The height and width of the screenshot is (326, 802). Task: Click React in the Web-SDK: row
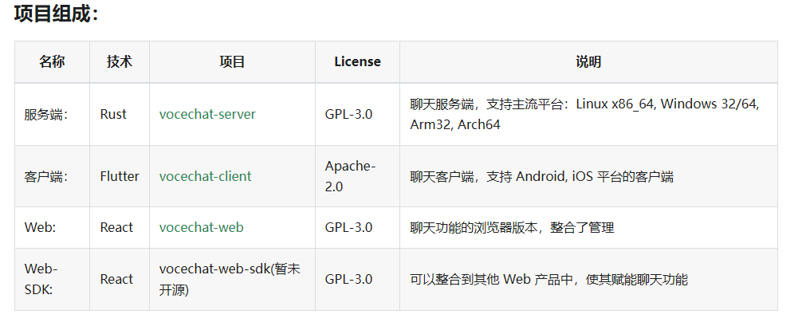tap(116, 280)
